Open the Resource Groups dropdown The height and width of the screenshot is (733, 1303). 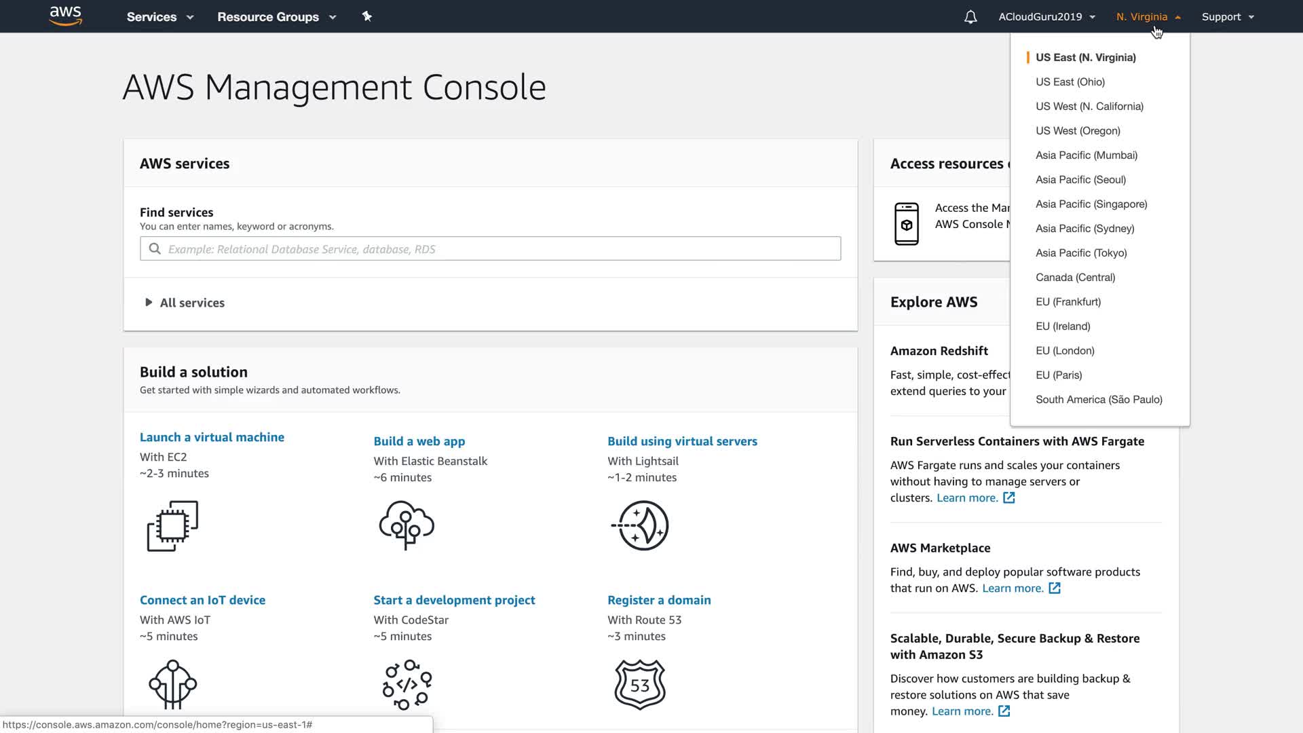click(x=276, y=17)
